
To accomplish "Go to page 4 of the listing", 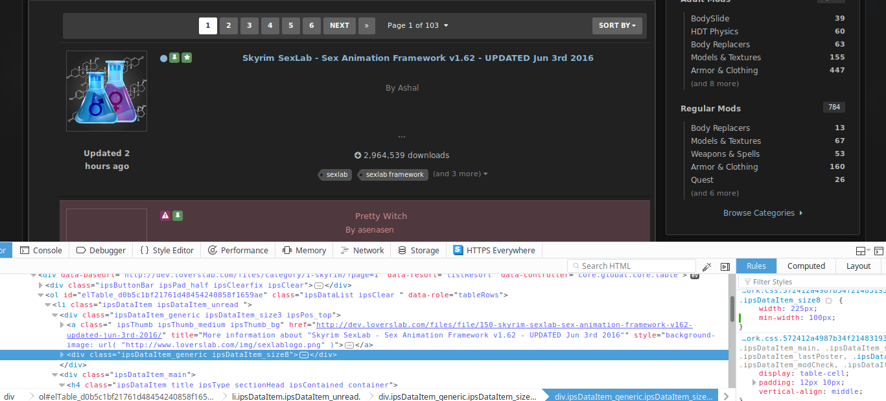I will pos(270,26).
